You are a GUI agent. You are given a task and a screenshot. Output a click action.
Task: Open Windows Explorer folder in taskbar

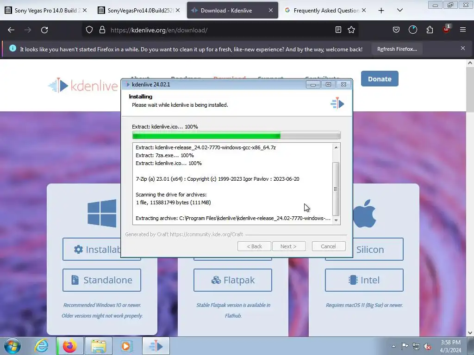pyautogui.click(x=99, y=346)
